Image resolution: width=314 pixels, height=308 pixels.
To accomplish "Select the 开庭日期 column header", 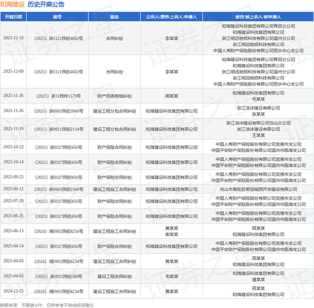I will pos(13,17).
